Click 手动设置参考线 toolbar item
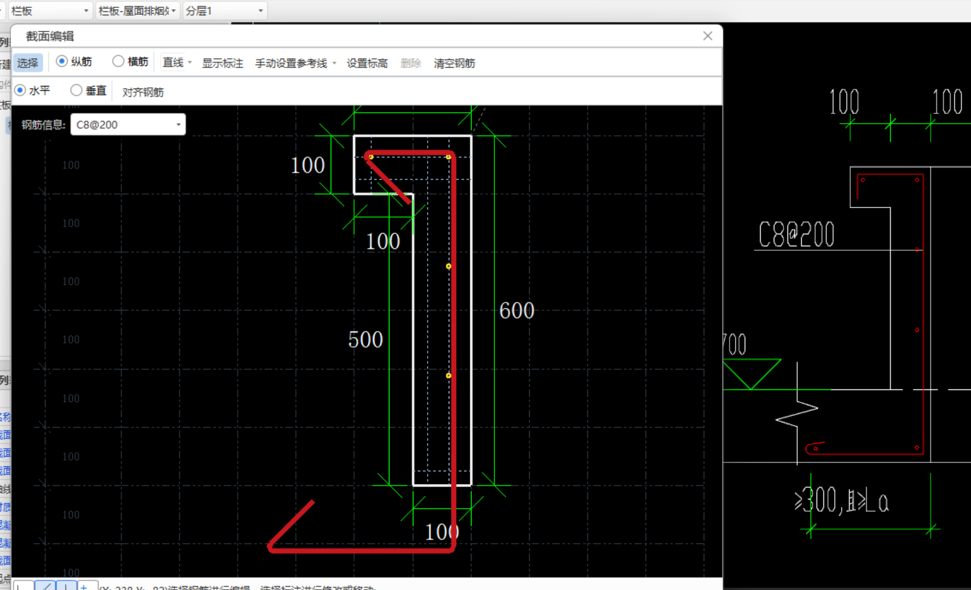Image resolution: width=971 pixels, height=590 pixels. click(x=291, y=63)
